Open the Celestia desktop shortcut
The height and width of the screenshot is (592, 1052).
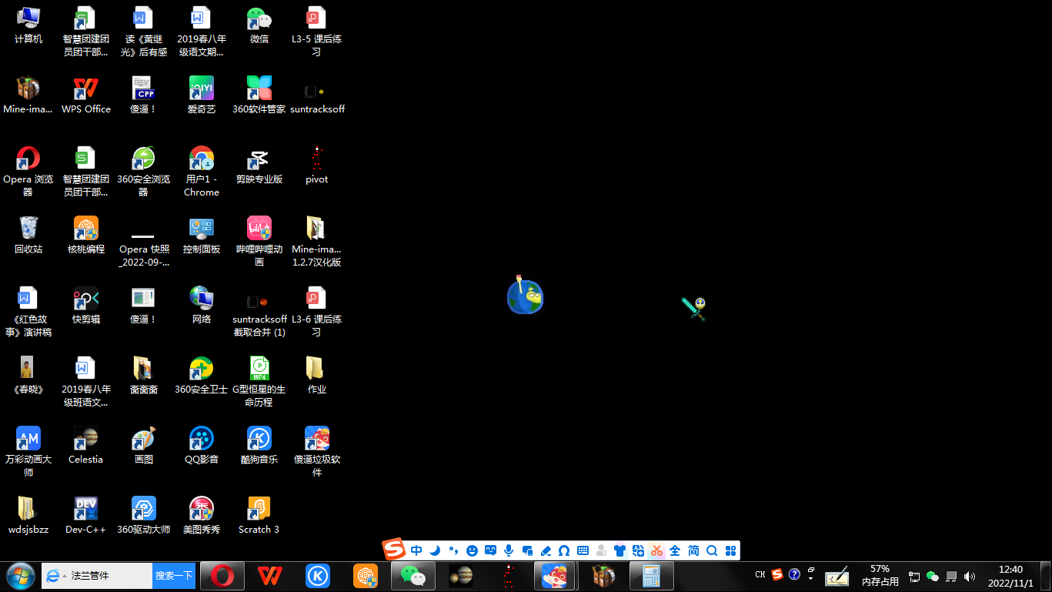click(86, 445)
